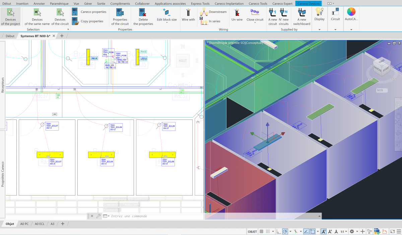
Task: Create A new switchboard
Action: coord(301,17)
